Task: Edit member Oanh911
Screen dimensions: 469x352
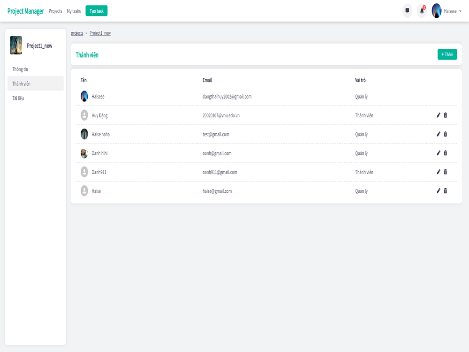Action: coord(438,172)
